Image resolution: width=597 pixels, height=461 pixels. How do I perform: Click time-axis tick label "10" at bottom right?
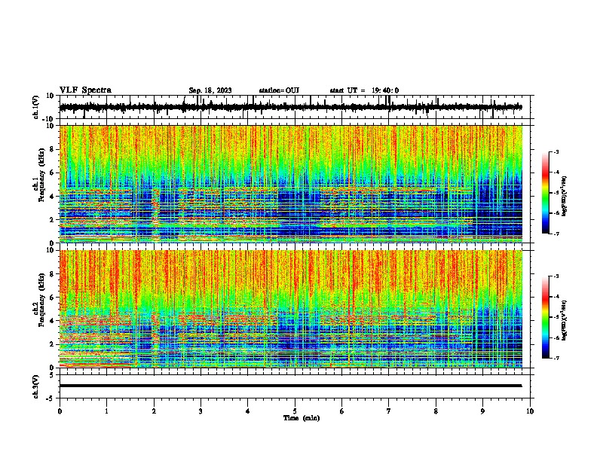[530, 411]
